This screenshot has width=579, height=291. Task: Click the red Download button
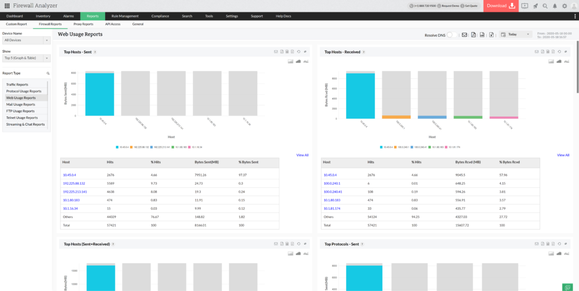(500, 6)
